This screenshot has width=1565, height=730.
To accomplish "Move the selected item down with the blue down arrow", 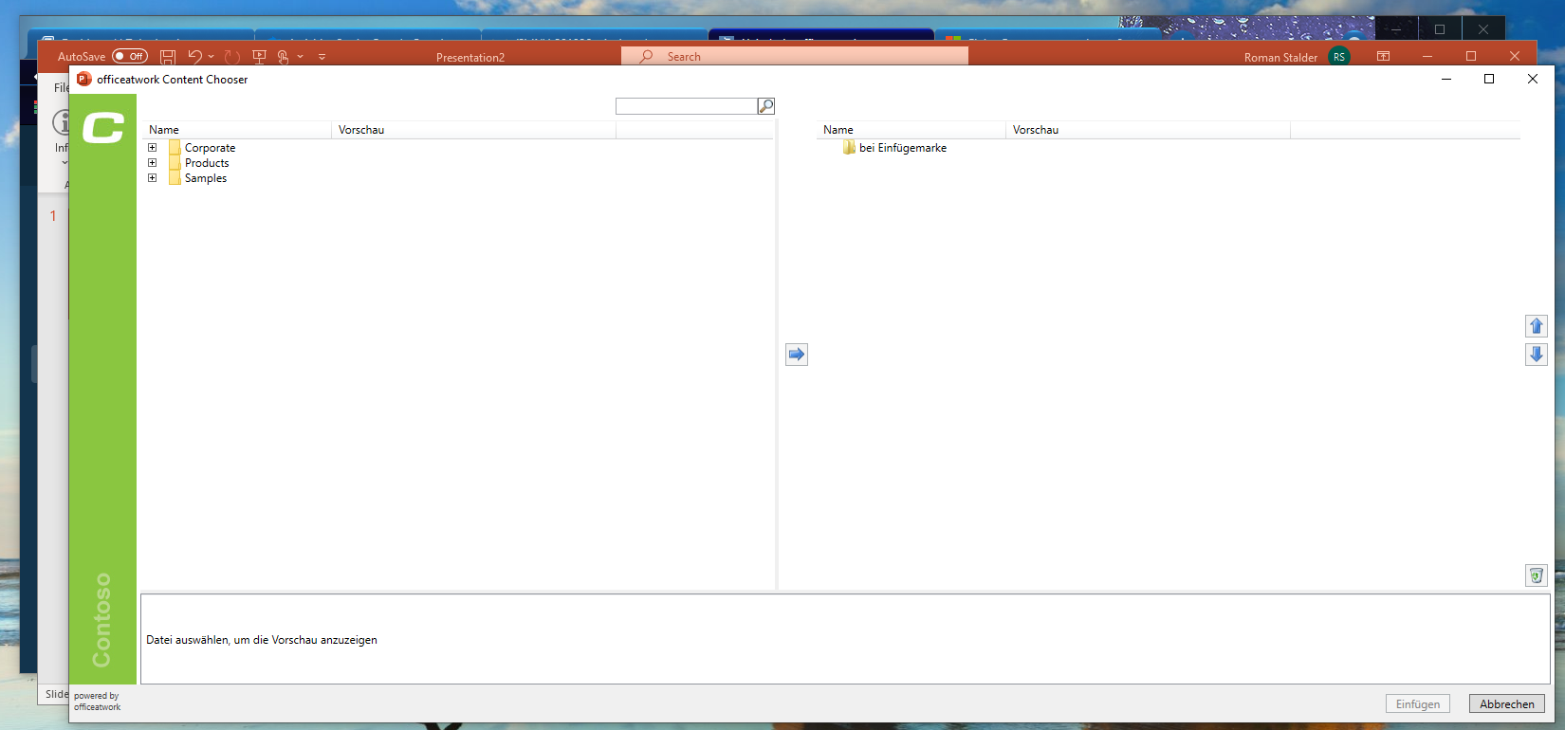I will click(x=1537, y=355).
